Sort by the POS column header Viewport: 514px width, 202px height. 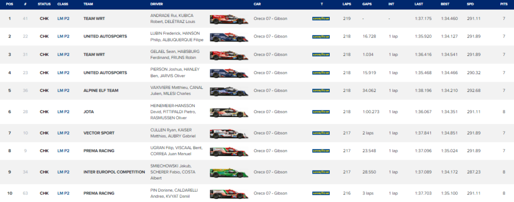9,4
